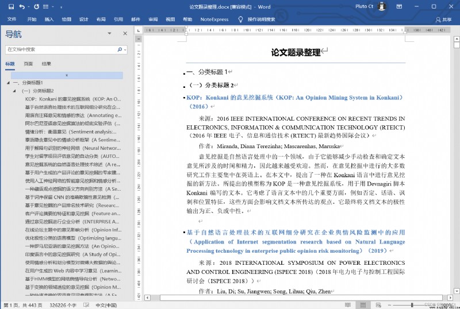Open the 设计 ribbon tab
460x309 pixels.
[x=83, y=20]
